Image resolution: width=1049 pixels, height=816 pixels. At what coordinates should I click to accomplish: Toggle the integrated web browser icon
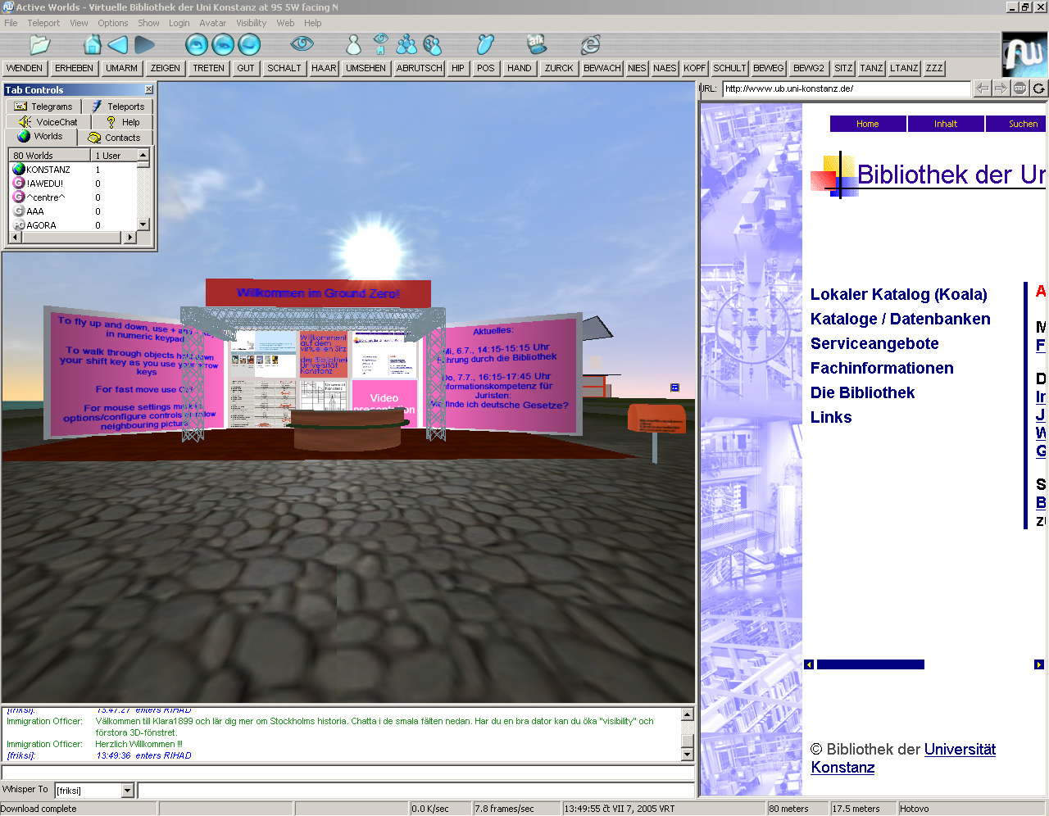[590, 44]
